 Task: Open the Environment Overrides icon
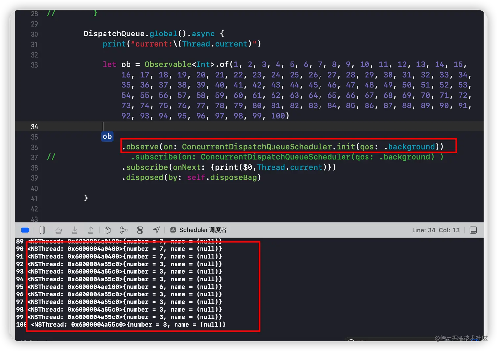[x=140, y=230]
